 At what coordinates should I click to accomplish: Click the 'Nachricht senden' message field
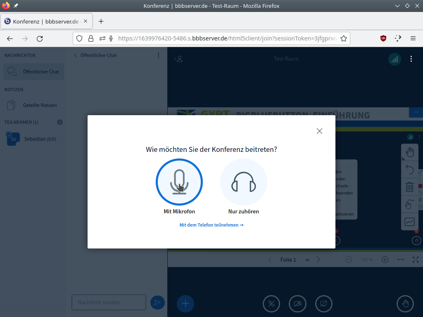109,302
